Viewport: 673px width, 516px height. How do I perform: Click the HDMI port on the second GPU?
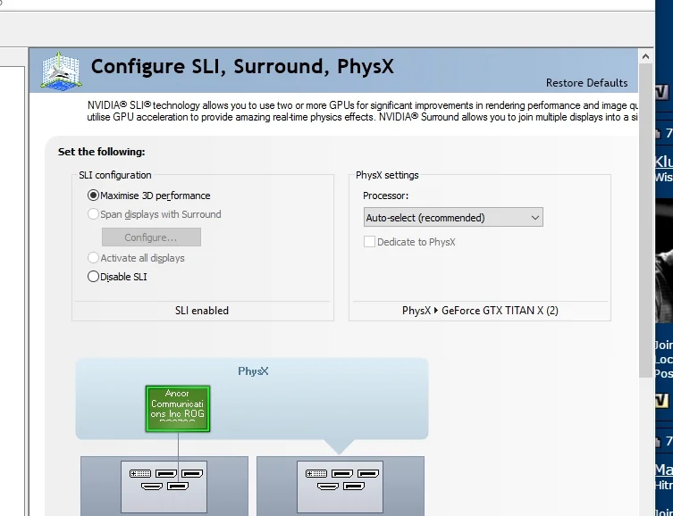[328, 487]
